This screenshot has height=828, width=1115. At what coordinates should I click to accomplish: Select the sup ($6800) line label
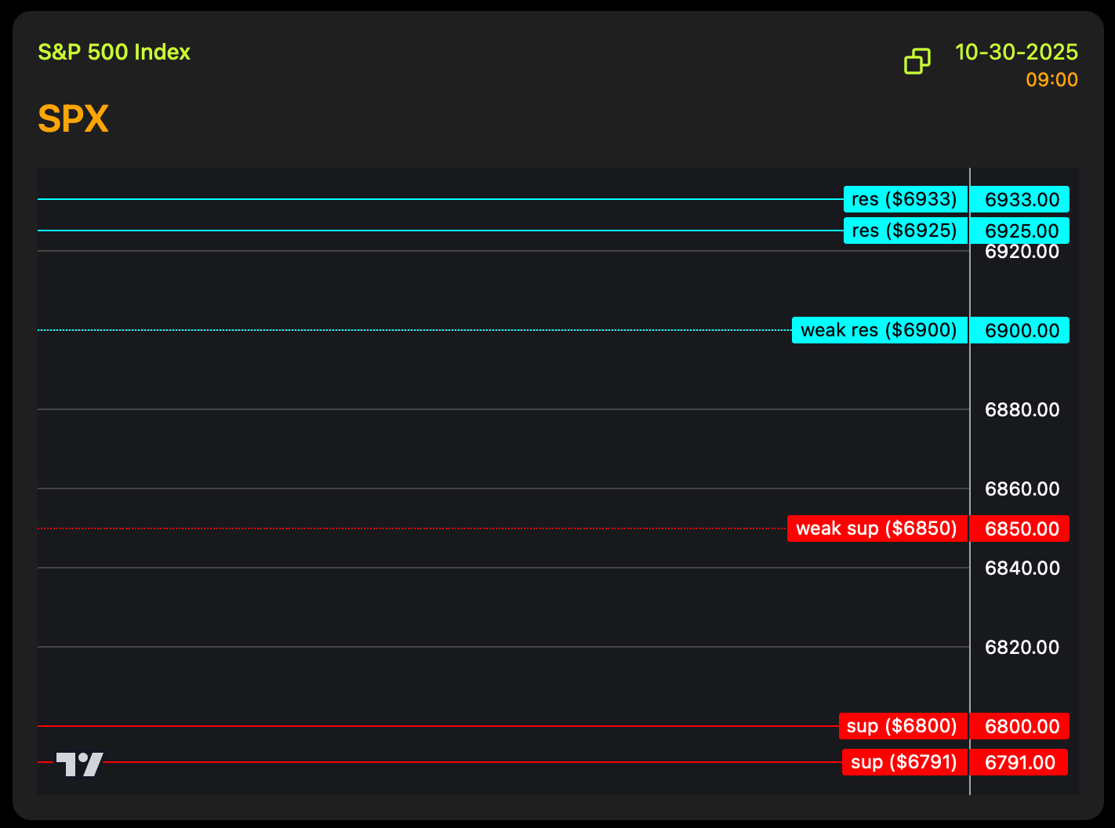coord(903,726)
